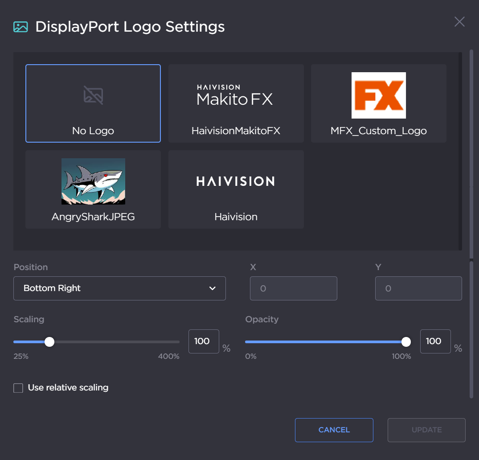
Task: Select the orange FX custom logo image
Action: (x=378, y=95)
